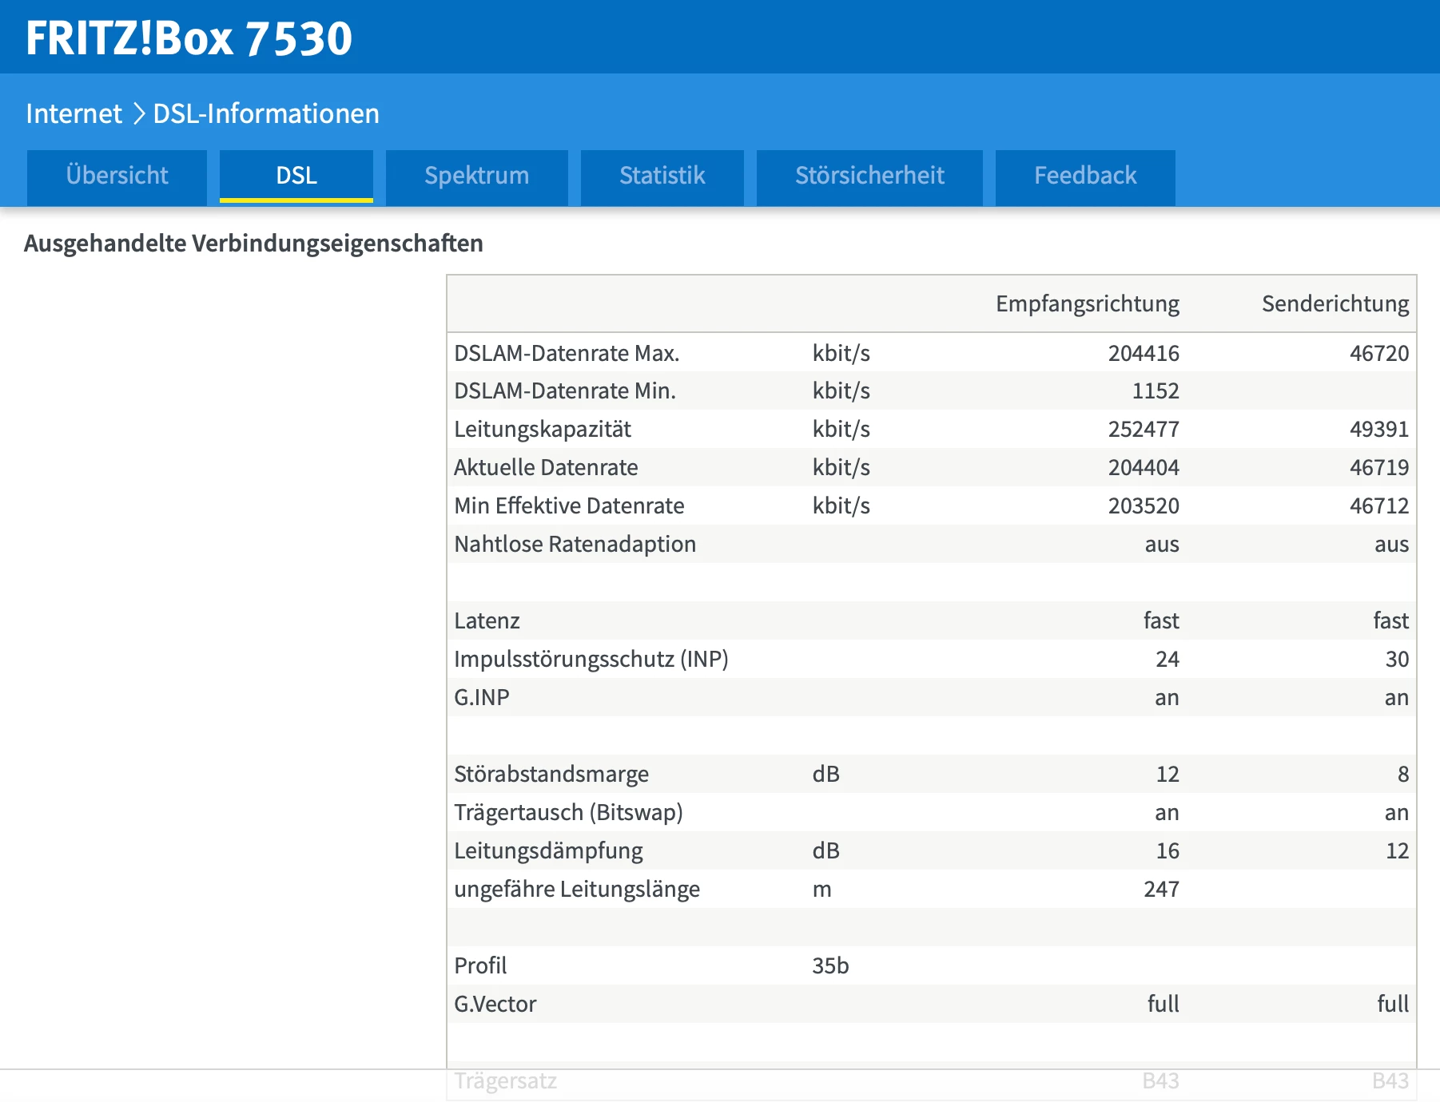The image size is (1440, 1102).
Task: Switch to the Spektrum tab
Action: tap(476, 176)
